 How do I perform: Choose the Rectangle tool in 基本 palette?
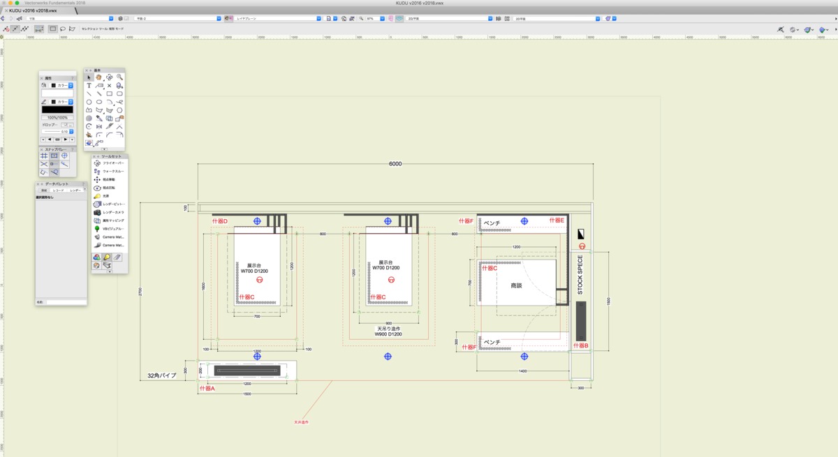110,93
